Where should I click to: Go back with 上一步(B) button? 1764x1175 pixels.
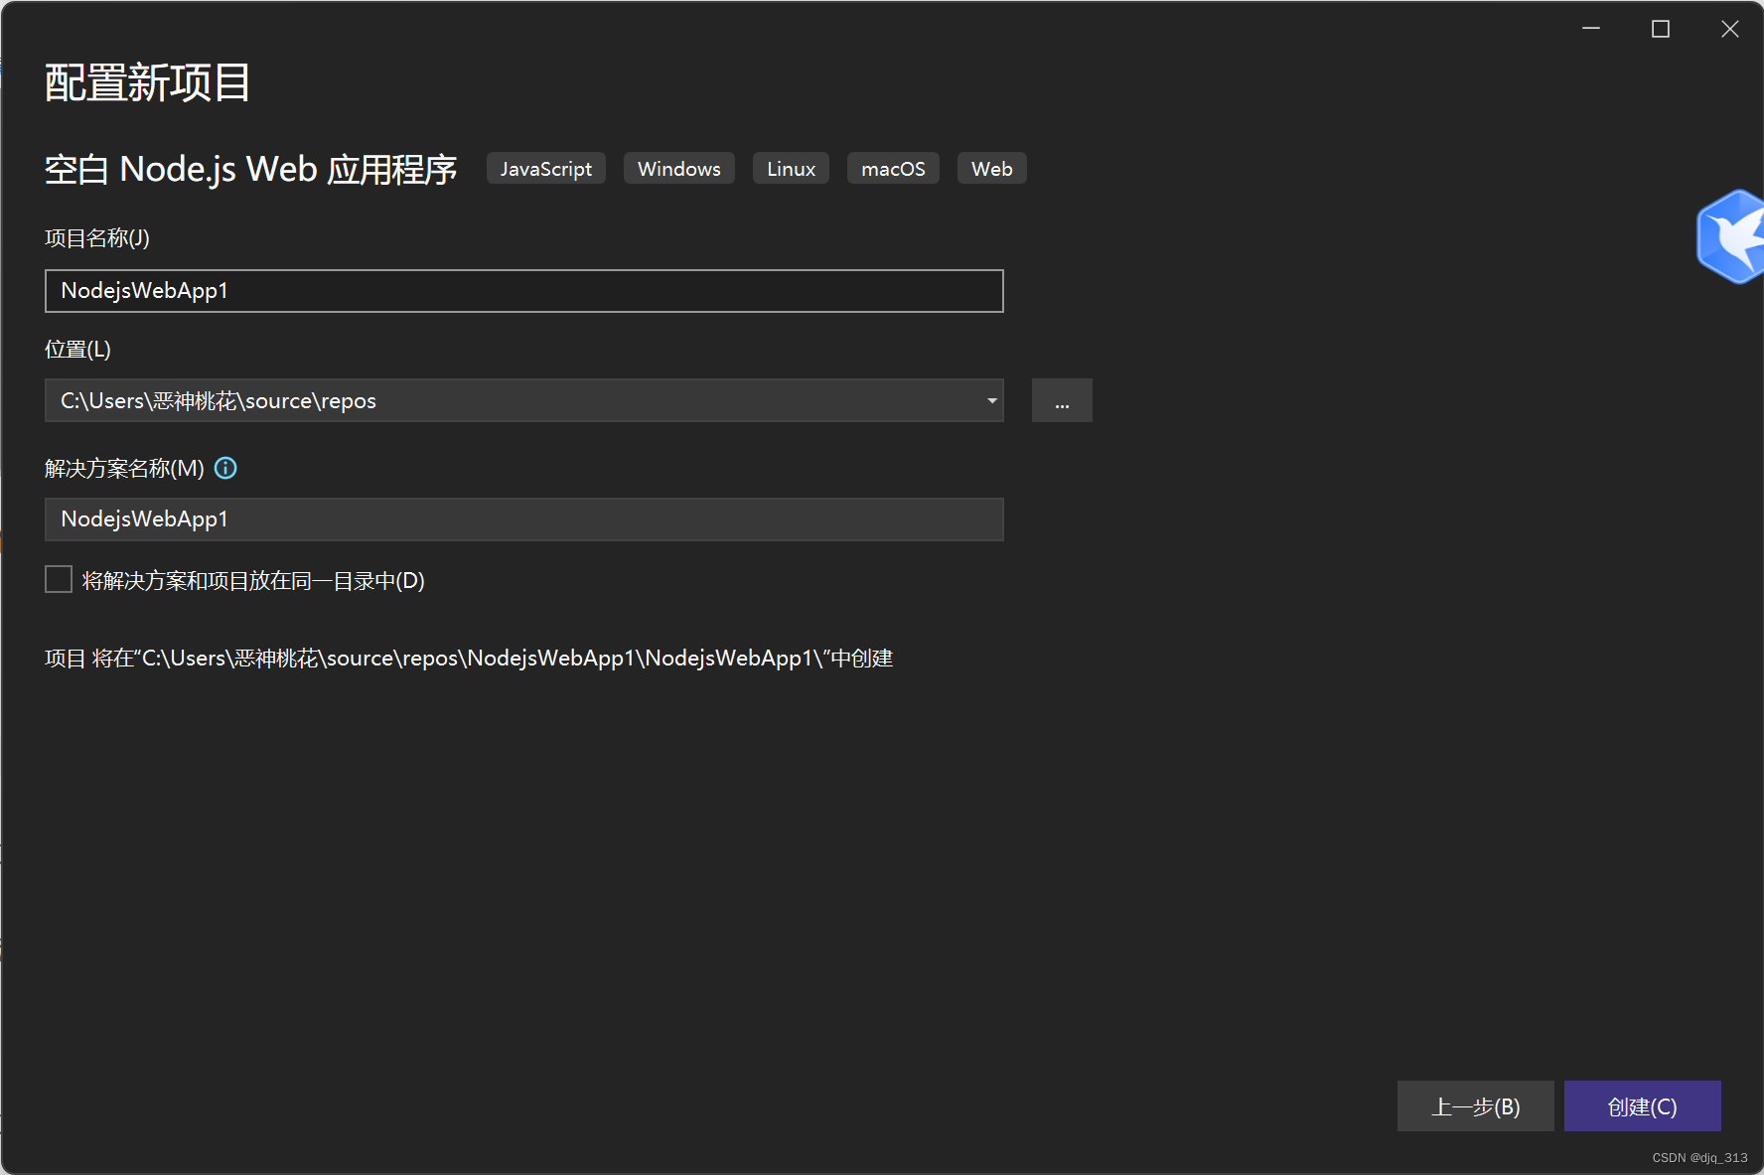coord(1475,1105)
